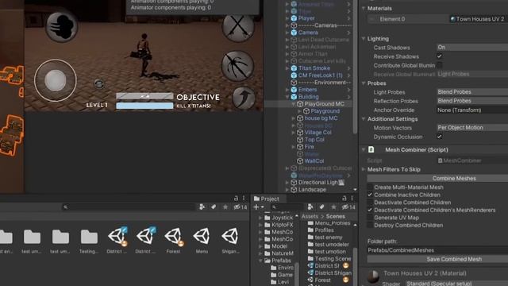Click search-by-label tag icon in right Project panel
Viewport: 508px width, 286px height.
click(x=321, y=207)
